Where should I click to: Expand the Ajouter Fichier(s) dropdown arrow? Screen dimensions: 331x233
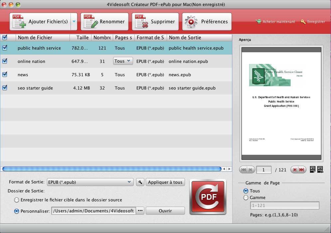pos(74,22)
